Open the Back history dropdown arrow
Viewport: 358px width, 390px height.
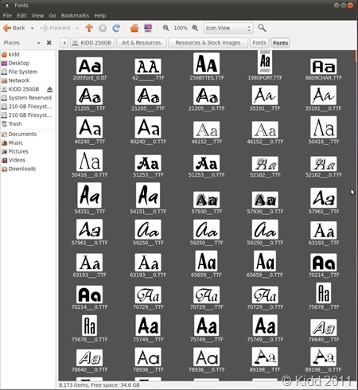point(32,28)
